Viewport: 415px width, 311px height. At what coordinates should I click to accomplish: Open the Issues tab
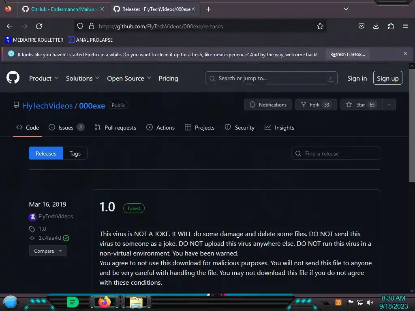pyautogui.click(x=66, y=128)
